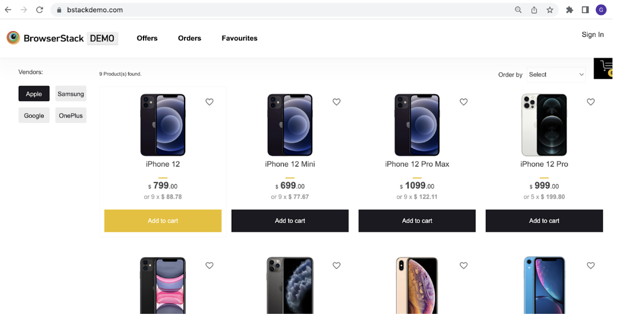Image resolution: width=630 pixels, height=321 pixels.
Task: Go to the Orders page
Action: pos(190,38)
